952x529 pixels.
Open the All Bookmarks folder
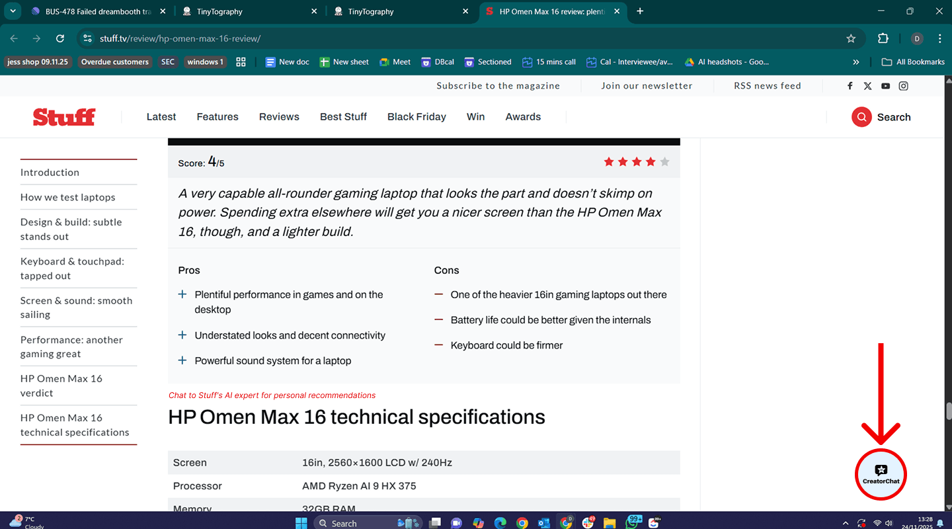point(913,61)
